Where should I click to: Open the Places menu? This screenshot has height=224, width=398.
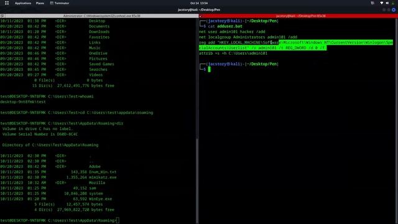coord(40,3)
